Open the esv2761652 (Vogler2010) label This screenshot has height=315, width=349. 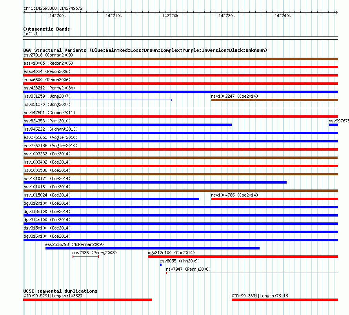point(51,137)
